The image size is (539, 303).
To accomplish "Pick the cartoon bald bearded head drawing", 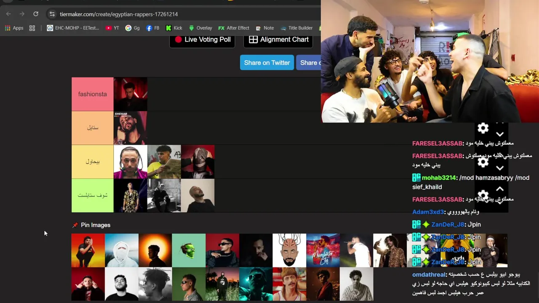I will click(x=289, y=250).
